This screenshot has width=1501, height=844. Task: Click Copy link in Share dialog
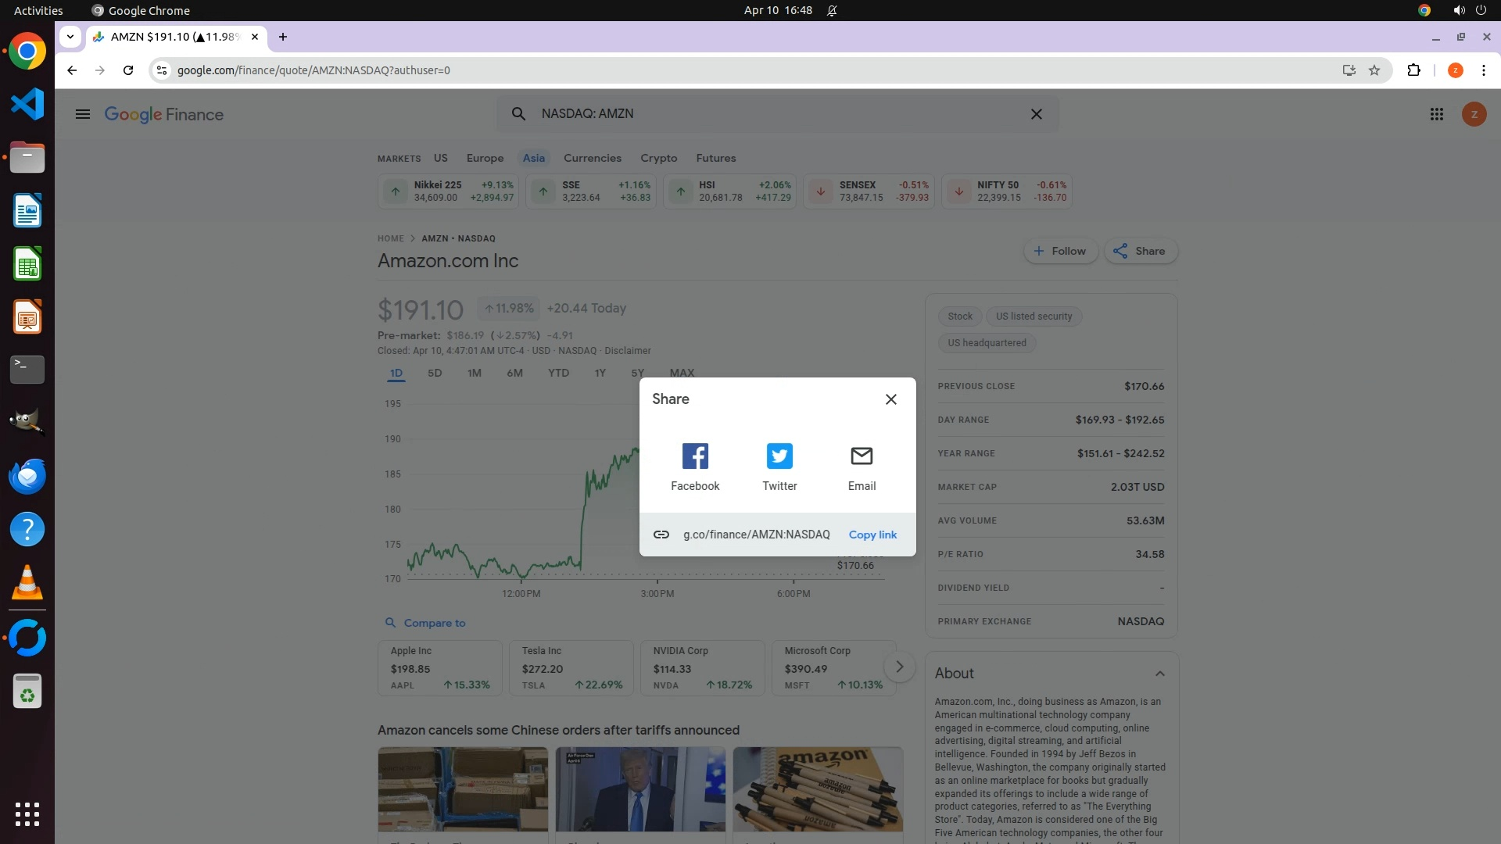[x=872, y=535]
